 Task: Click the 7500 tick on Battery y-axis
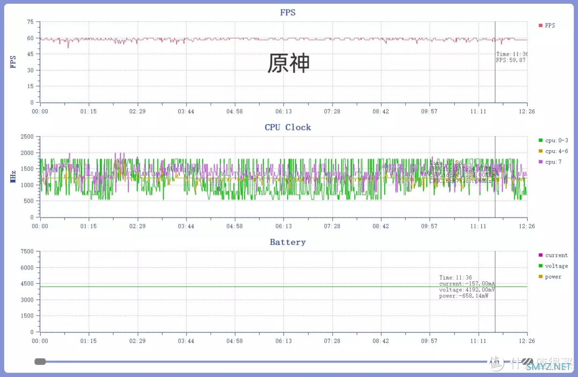click(27, 251)
